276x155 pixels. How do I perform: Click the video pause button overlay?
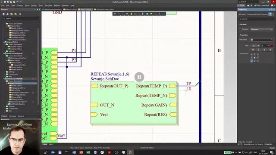(139, 77)
